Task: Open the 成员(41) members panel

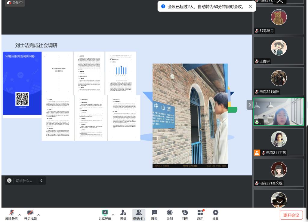Action: click(x=139, y=213)
